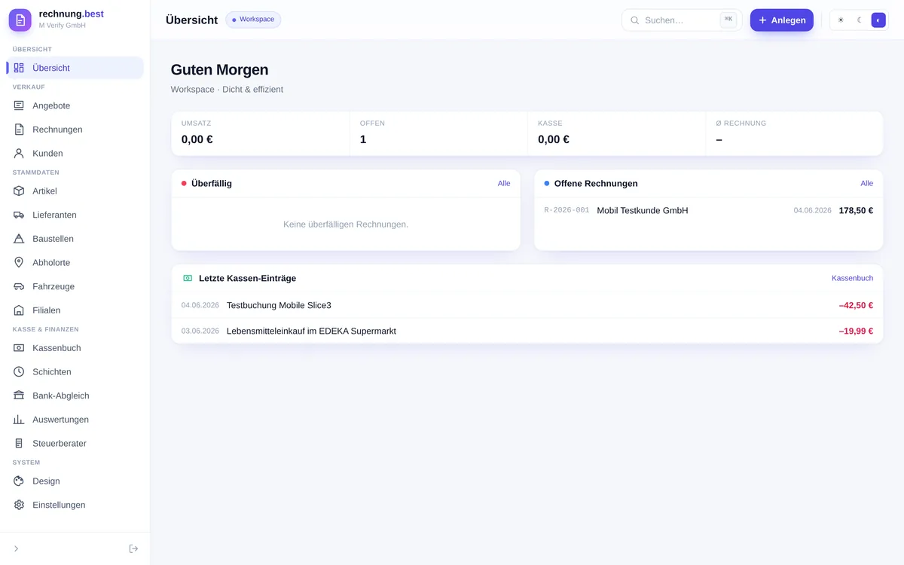Click the –42,50 € amount
The width and height of the screenshot is (904, 565).
pyautogui.click(x=856, y=305)
